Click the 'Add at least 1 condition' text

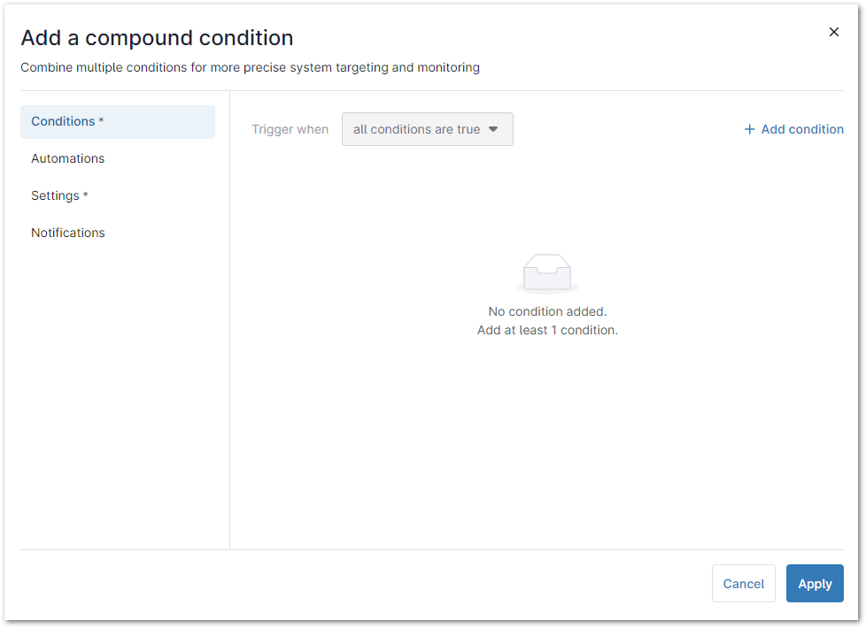coord(547,330)
